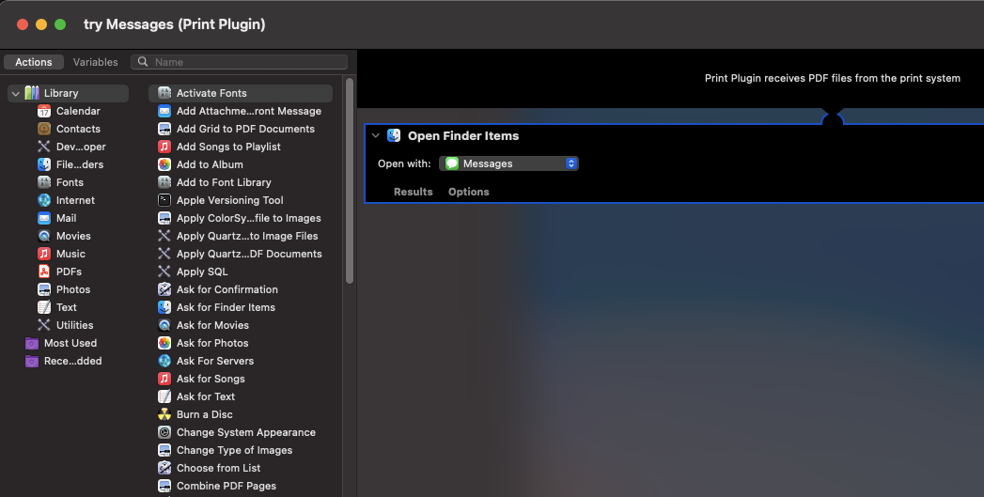Switch to the Variables tab

[95, 62]
